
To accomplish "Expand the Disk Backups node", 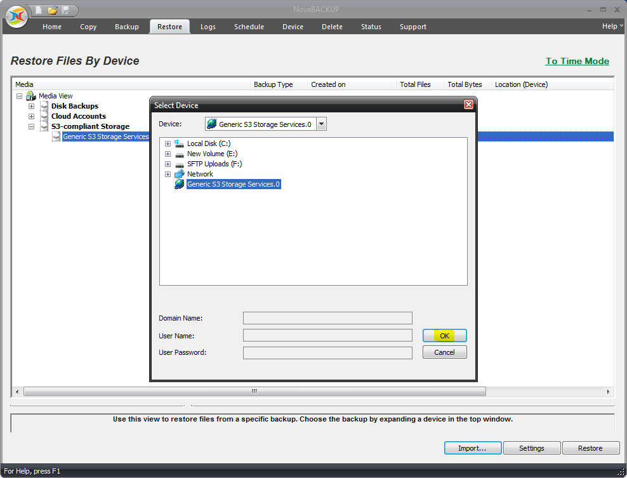I will tap(31, 107).
